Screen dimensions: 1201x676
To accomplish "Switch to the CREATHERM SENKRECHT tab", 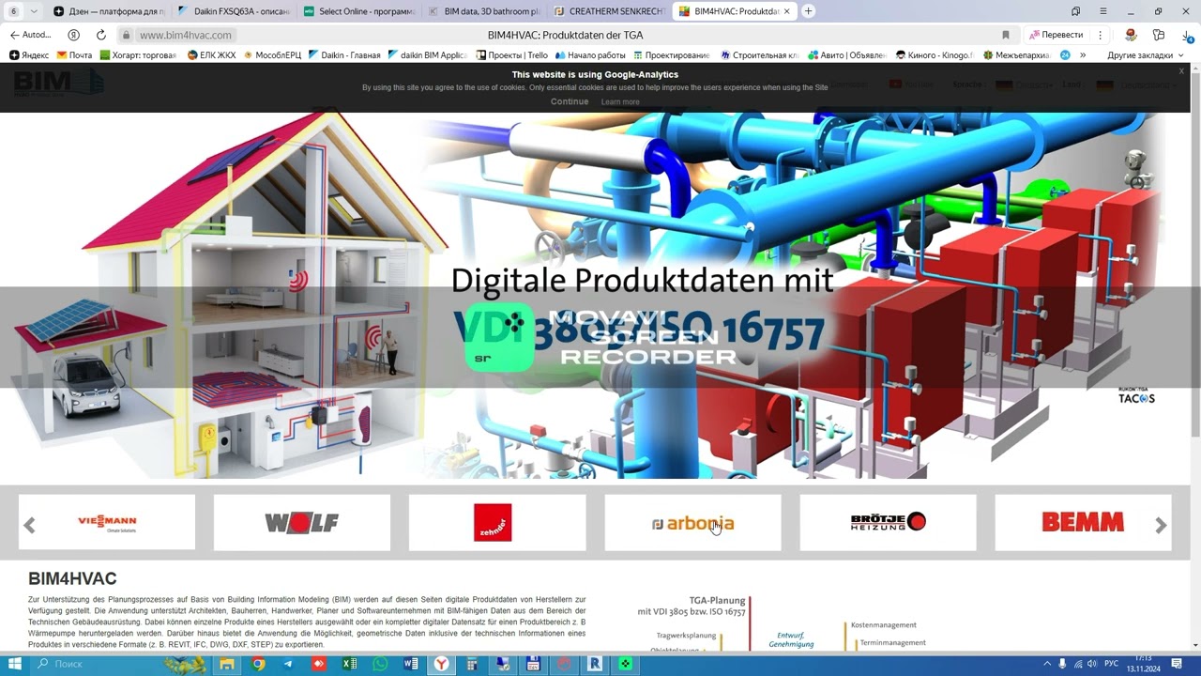I will point(610,11).
